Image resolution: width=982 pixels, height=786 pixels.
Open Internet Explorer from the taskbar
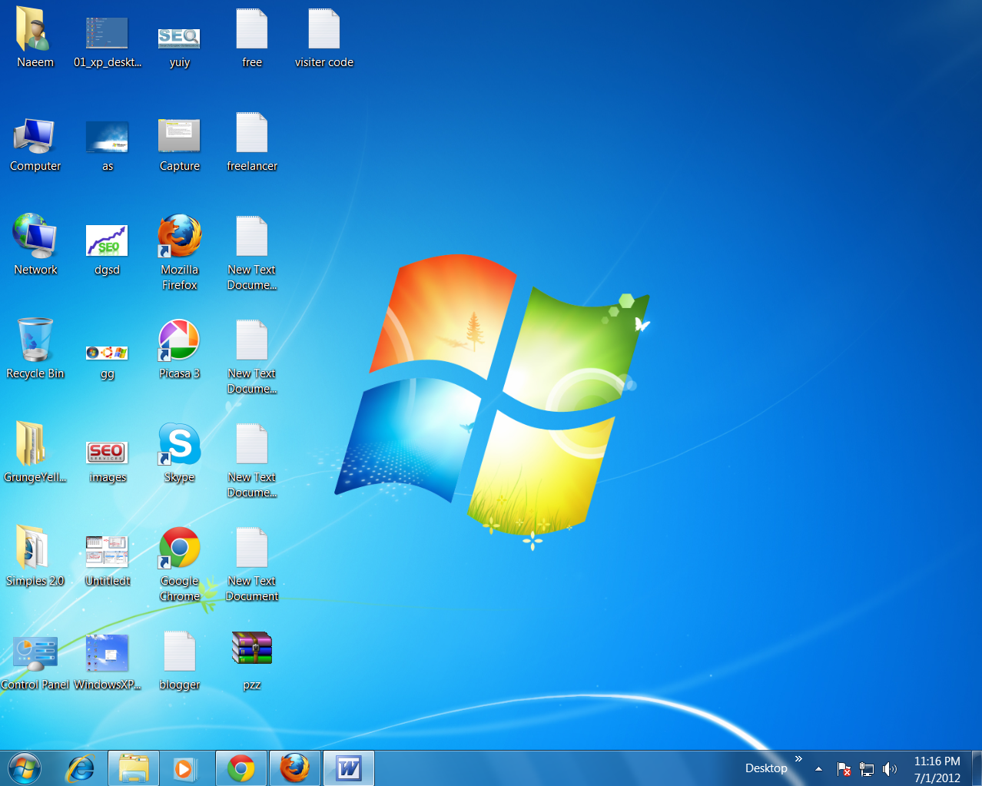pos(81,768)
